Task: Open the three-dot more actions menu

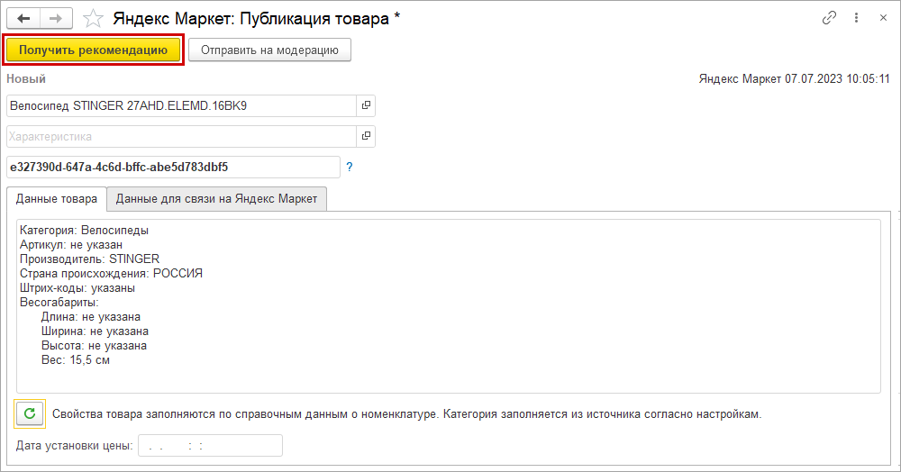Action: [856, 18]
